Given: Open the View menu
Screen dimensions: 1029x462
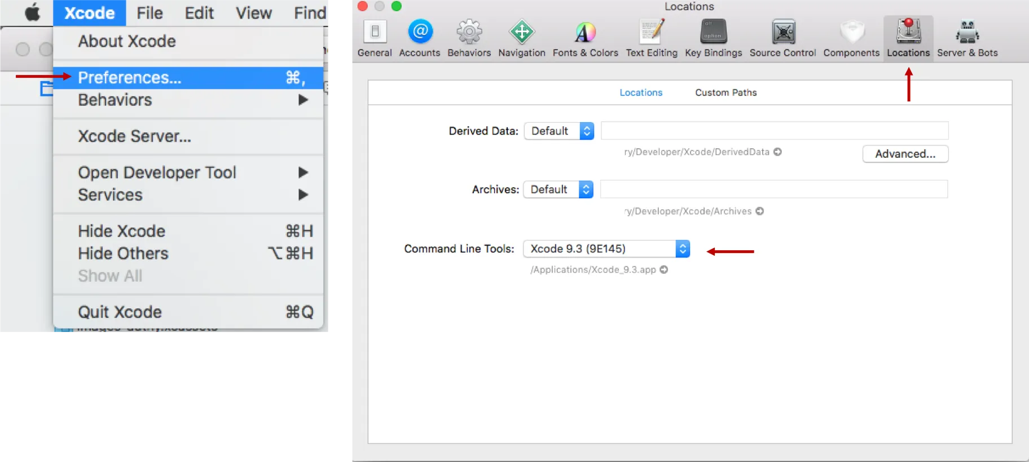Looking at the screenshot, I should pos(254,13).
